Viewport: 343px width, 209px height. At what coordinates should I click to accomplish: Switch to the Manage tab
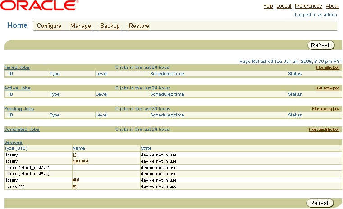[x=81, y=26]
